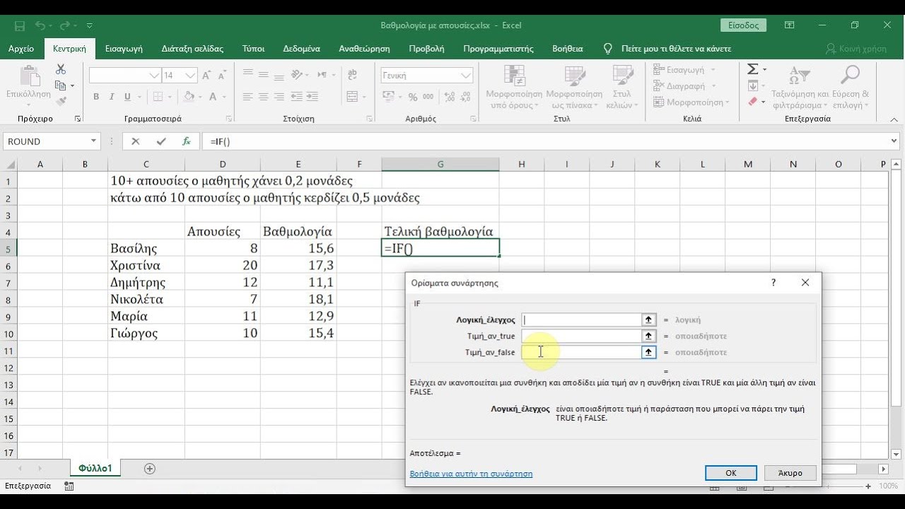The height and width of the screenshot is (509, 905).
Task: Switch to the Προγραμματιστής tab
Action: [x=498, y=49]
